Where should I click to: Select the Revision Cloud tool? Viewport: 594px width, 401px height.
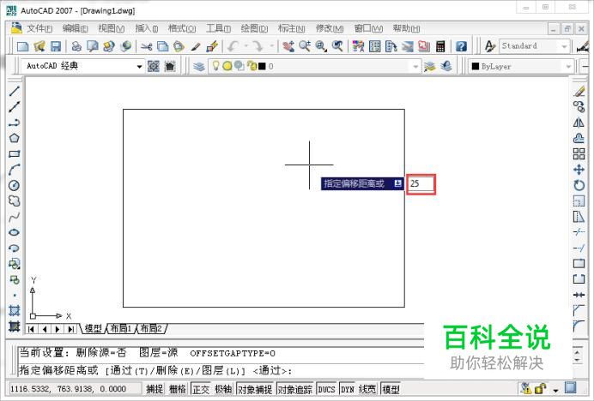(x=14, y=200)
